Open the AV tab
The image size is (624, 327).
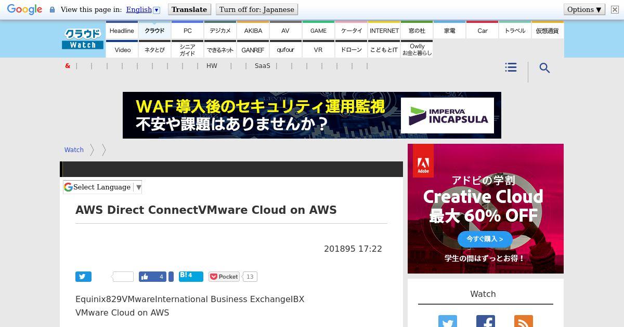pyautogui.click(x=285, y=30)
